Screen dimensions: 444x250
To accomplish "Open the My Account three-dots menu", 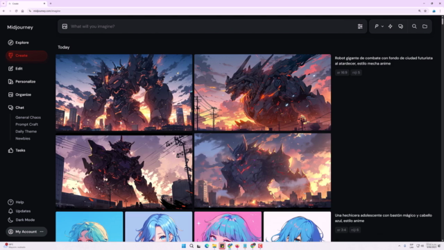I will point(42,232).
